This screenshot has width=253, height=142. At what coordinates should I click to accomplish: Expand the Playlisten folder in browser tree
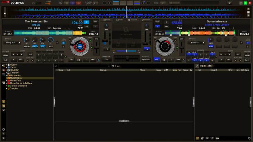[6, 70]
